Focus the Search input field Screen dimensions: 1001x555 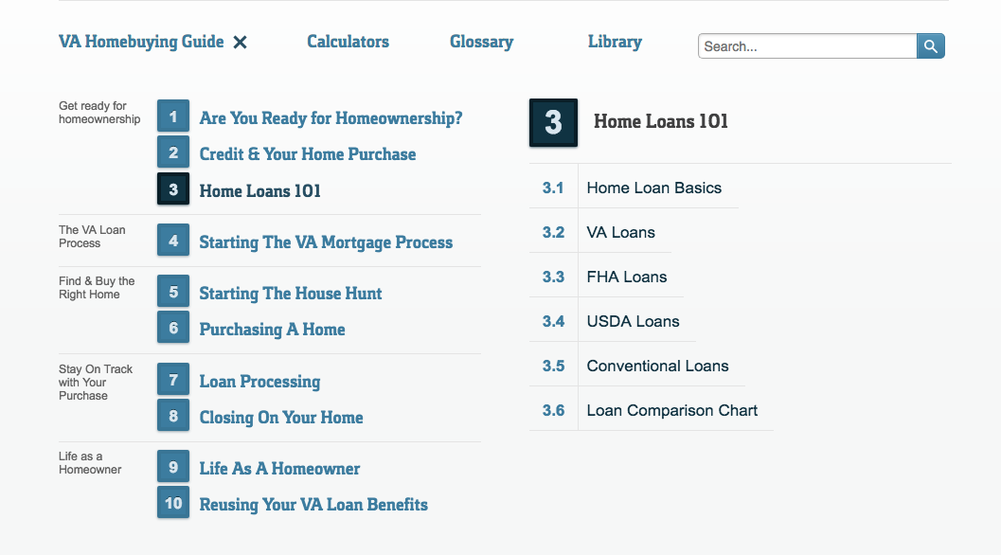click(808, 46)
